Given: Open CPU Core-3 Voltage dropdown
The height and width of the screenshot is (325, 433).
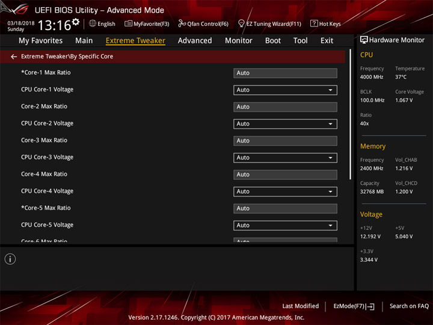Looking at the screenshot, I should (x=285, y=158).
